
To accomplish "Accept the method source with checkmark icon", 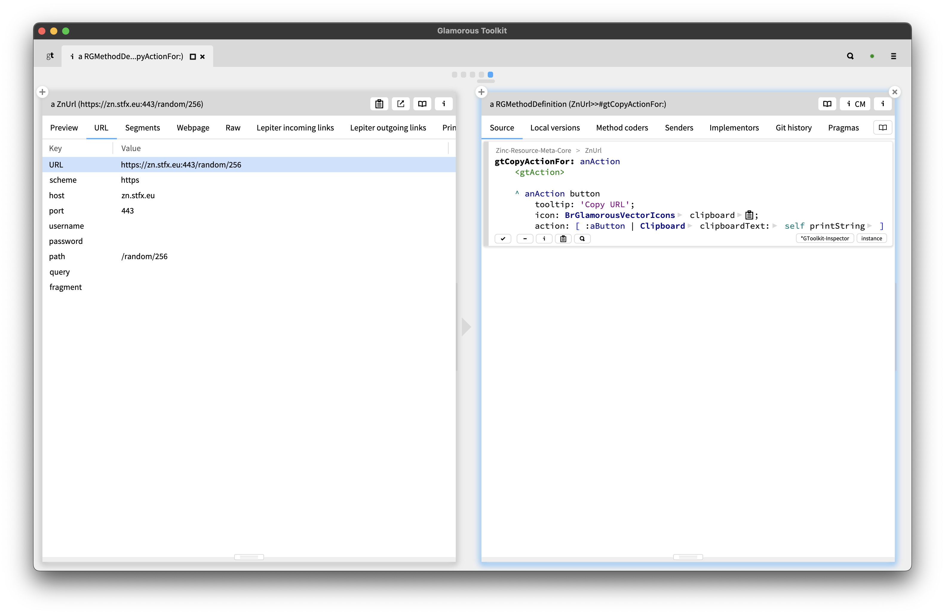I will click(x=503, y=239).
